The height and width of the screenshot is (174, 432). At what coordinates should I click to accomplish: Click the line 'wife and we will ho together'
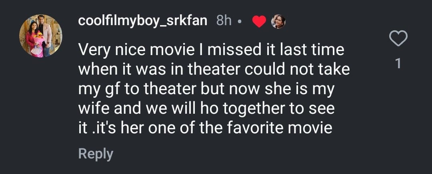click(x=206, y=109)
